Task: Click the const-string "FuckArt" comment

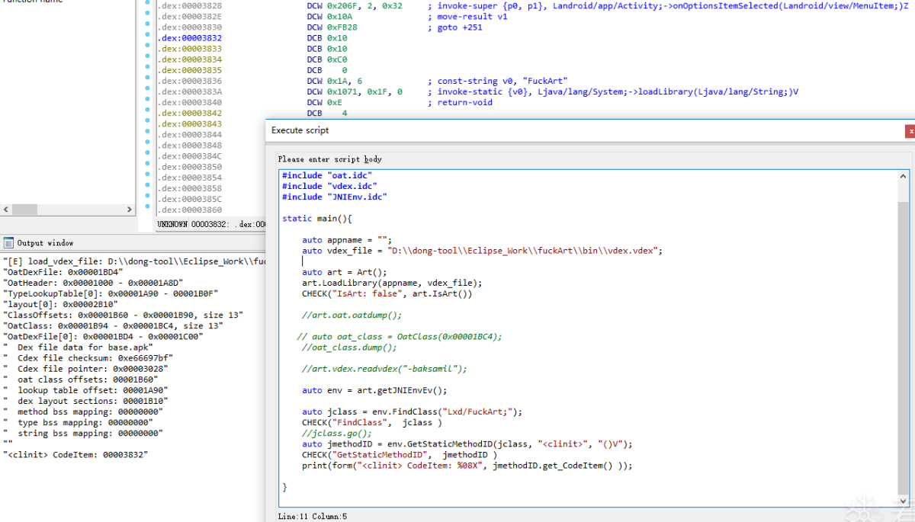Action: pyautogui.click(x=498, y=81)
